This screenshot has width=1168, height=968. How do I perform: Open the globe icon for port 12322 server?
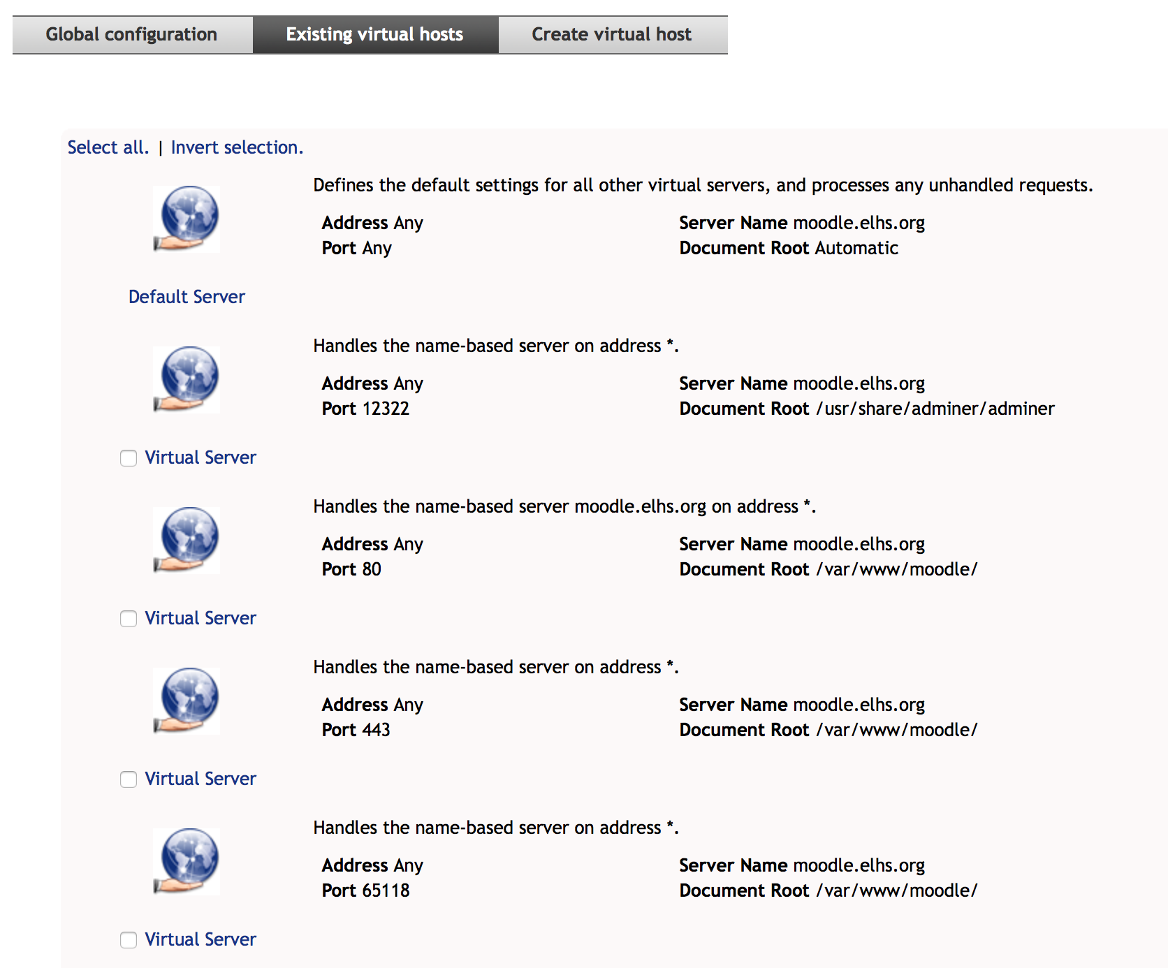click(x=187, y=379)
